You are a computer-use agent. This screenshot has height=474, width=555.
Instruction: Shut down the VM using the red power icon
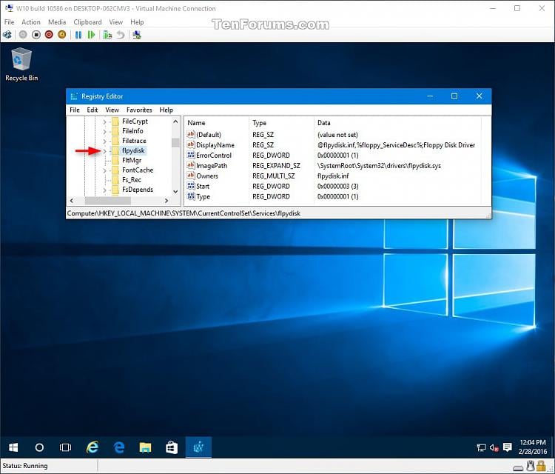click(49, 35)
